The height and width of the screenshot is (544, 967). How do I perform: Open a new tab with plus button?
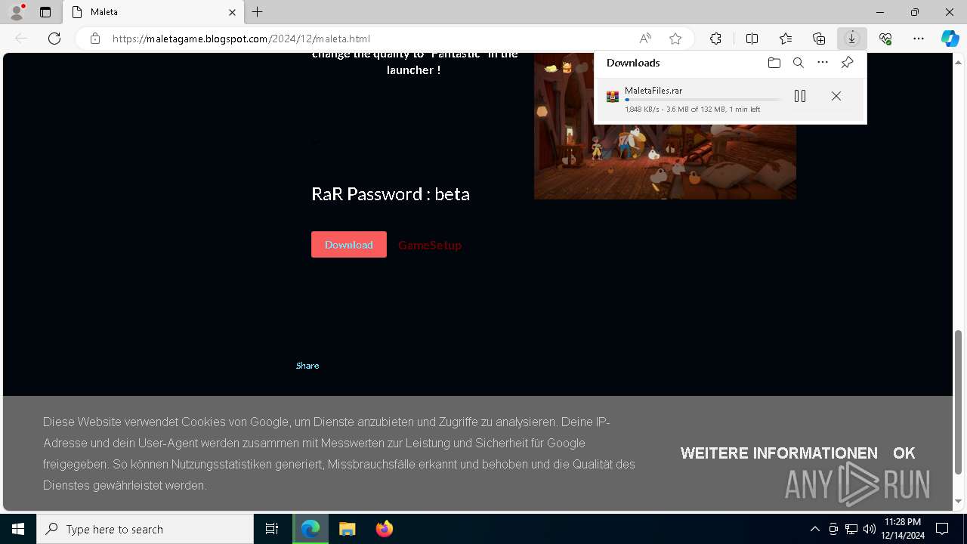click(258, 12)
